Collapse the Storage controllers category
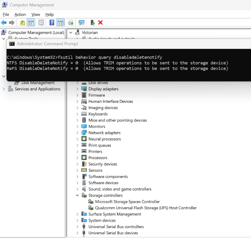The image size is (251, 238). pos(77,196)
